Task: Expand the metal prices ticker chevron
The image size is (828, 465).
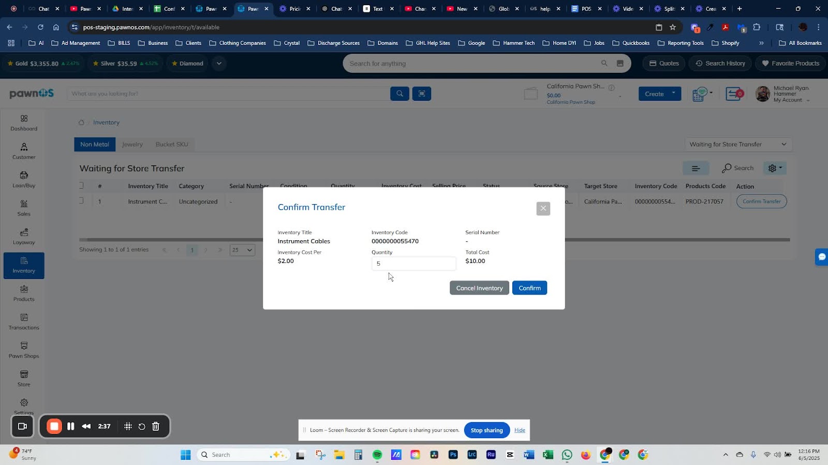Action: pyautogui.click(x=219, y=64)
